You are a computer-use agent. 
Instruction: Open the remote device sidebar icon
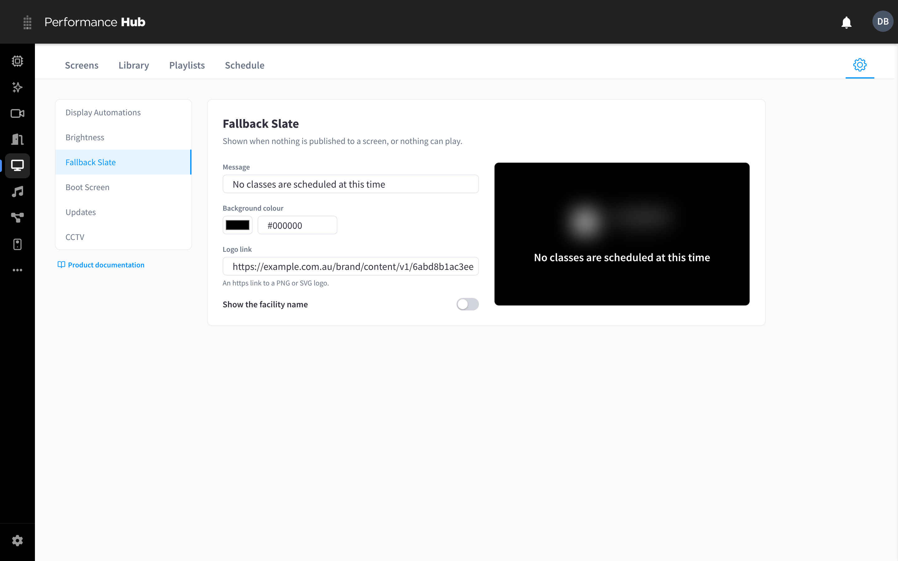[x=17, y=244]
